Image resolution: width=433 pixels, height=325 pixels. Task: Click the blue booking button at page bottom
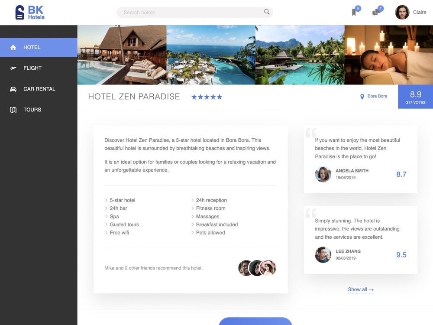pyautogui.click(x=256, y=322)
